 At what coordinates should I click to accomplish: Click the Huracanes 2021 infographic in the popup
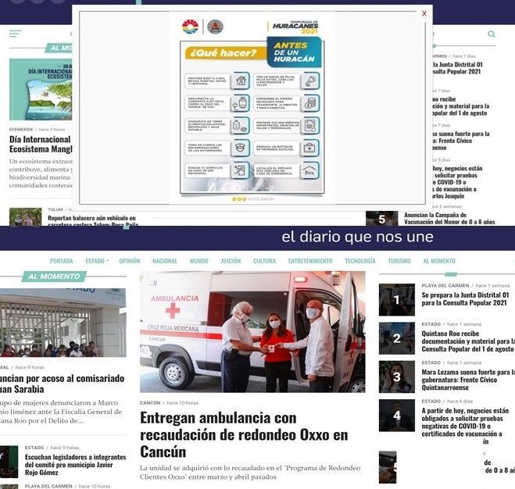click(x=252, y=108)
